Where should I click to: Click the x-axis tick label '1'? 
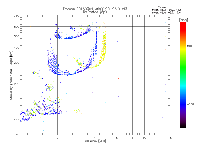[x=20, y=138]
